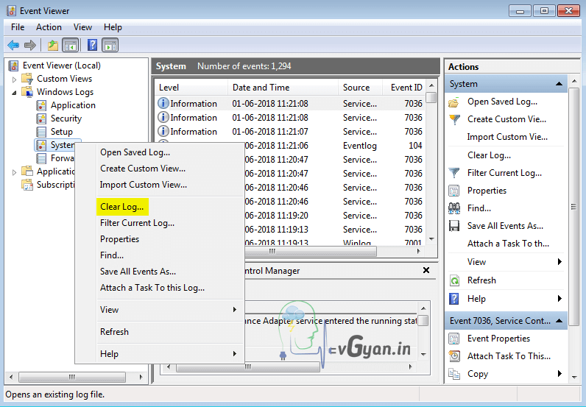Choose Clear Log in context menu
Viewport: 586px width, 407px height.
click(121, 207)
